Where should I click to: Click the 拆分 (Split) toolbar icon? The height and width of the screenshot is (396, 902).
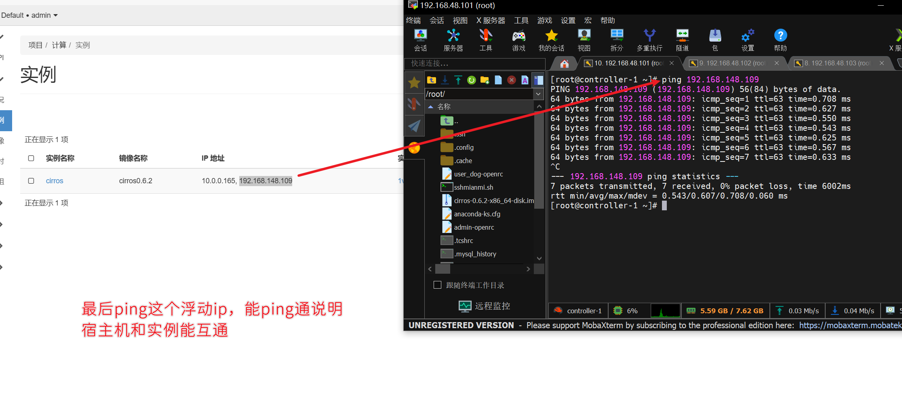617,40
